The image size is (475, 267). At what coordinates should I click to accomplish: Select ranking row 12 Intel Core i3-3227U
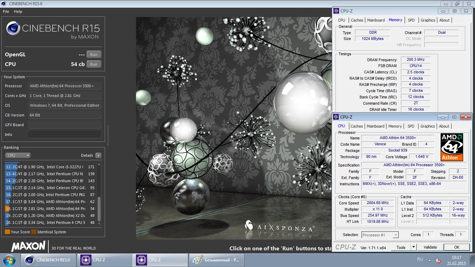pos(50,167)
